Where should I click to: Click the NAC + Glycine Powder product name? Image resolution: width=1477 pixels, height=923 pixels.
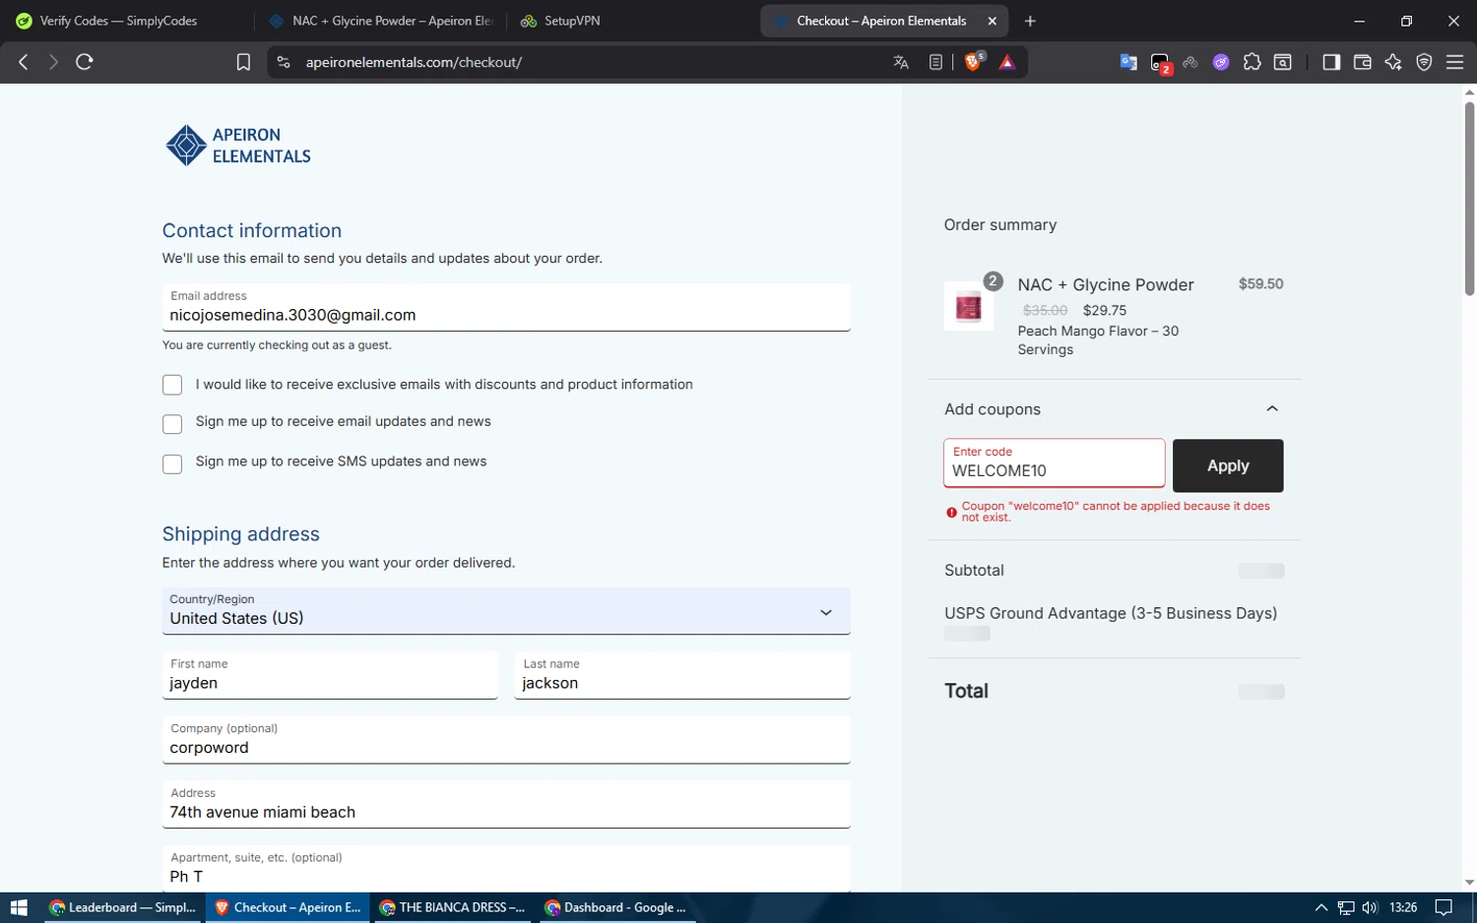point(1106,284)
